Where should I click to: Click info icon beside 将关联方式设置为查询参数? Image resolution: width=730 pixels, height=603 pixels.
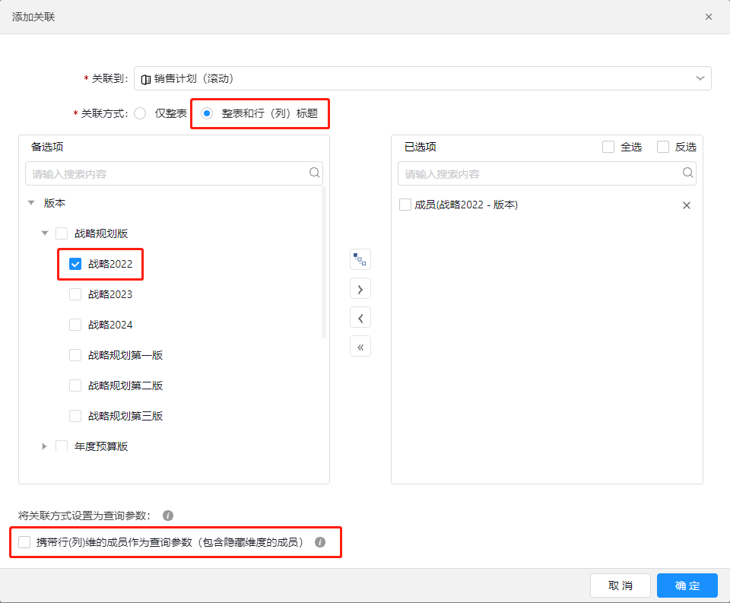(x=168, y=515)
